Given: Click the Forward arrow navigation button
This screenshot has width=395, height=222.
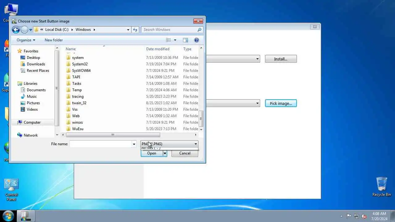Looking at the screenshot, I should click(24, 30).
